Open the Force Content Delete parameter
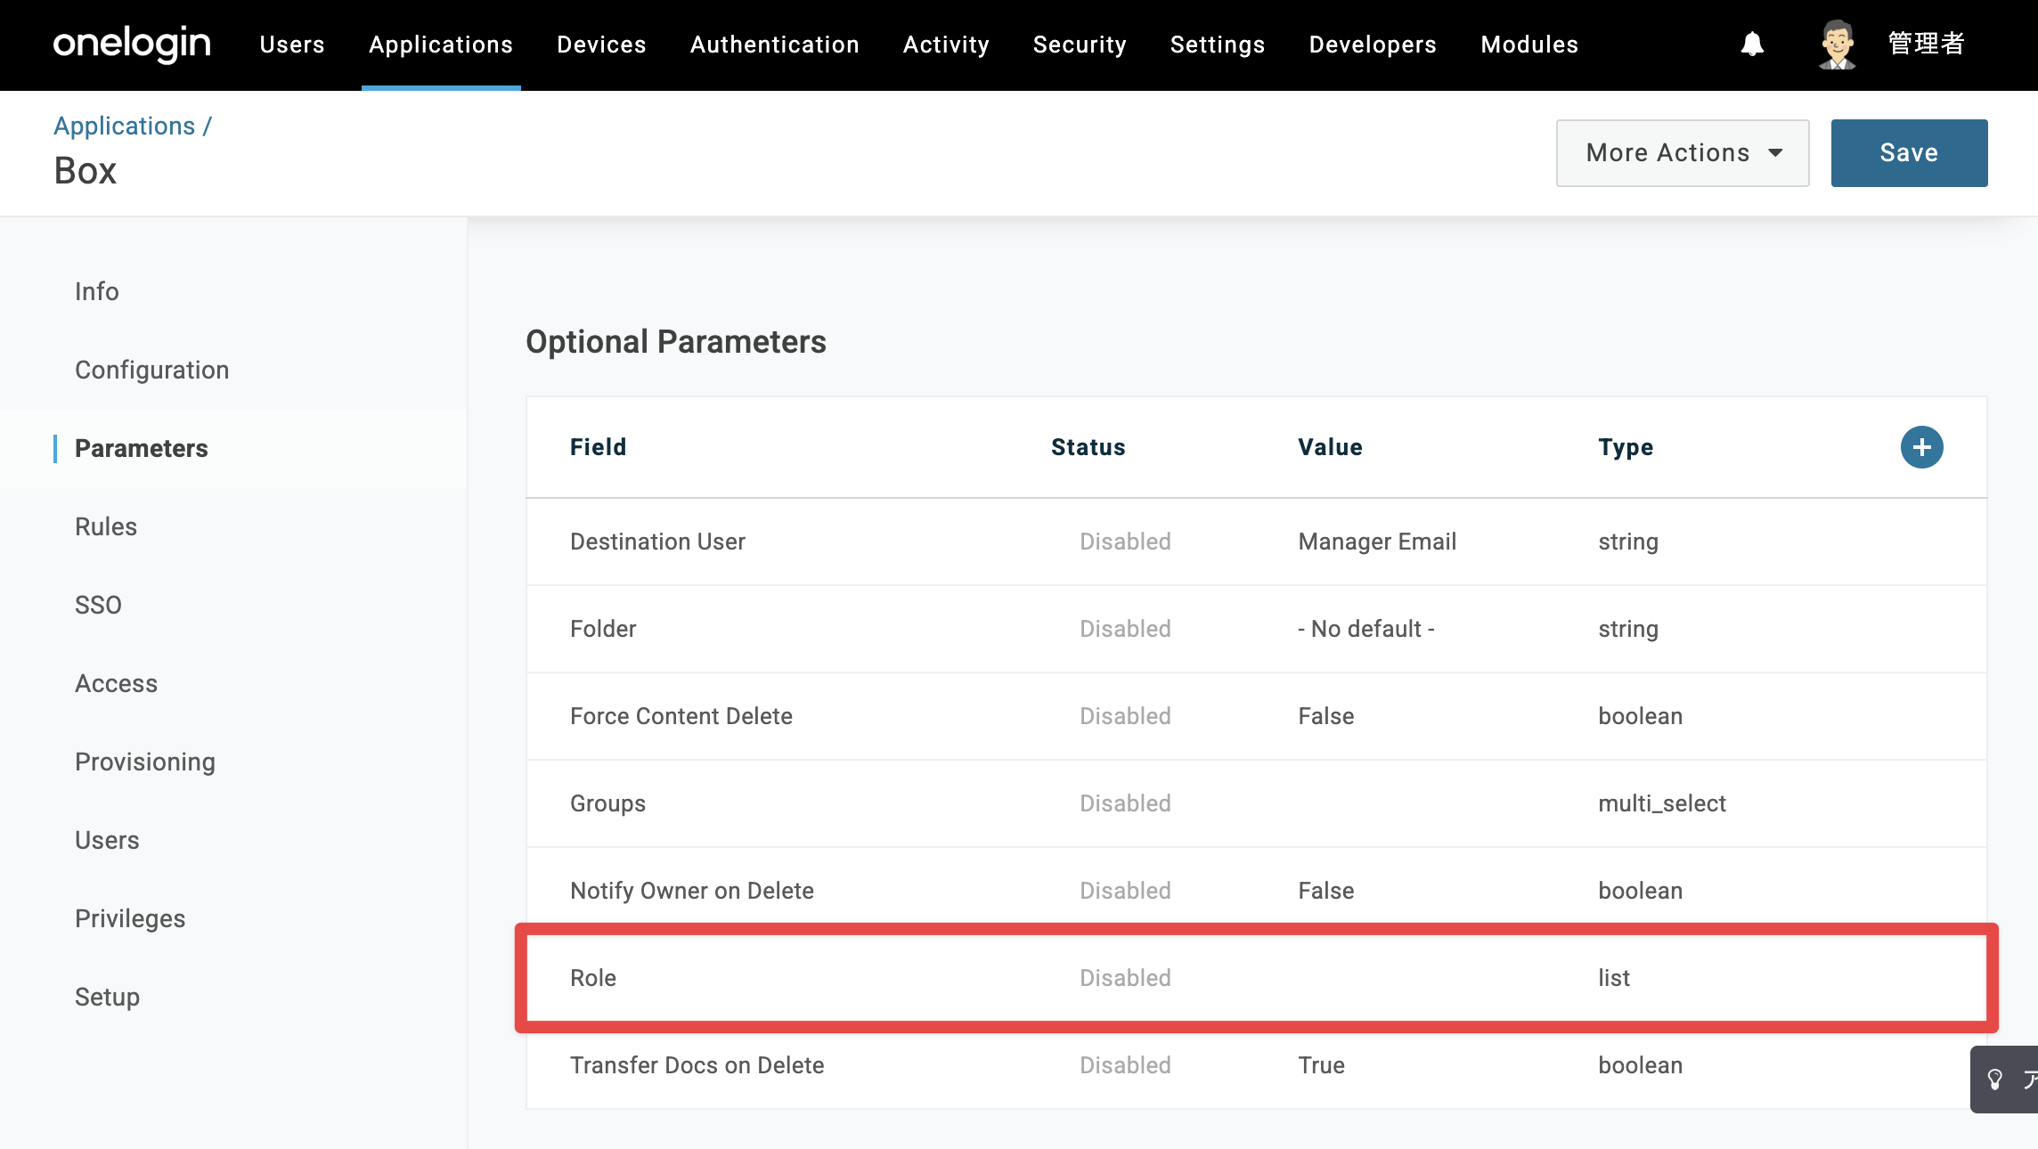The image size is (2038, 1149). click(1256, 716)
